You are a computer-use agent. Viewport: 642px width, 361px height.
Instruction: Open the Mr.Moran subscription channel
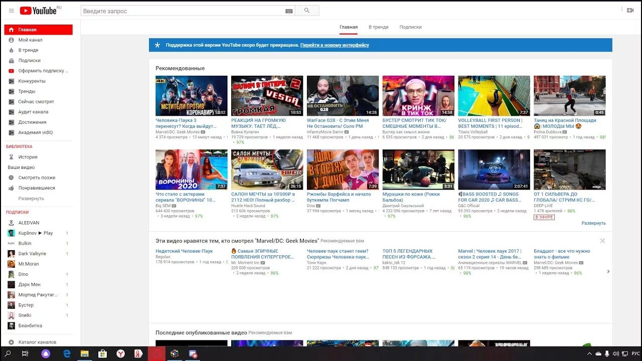pos(38,264)
